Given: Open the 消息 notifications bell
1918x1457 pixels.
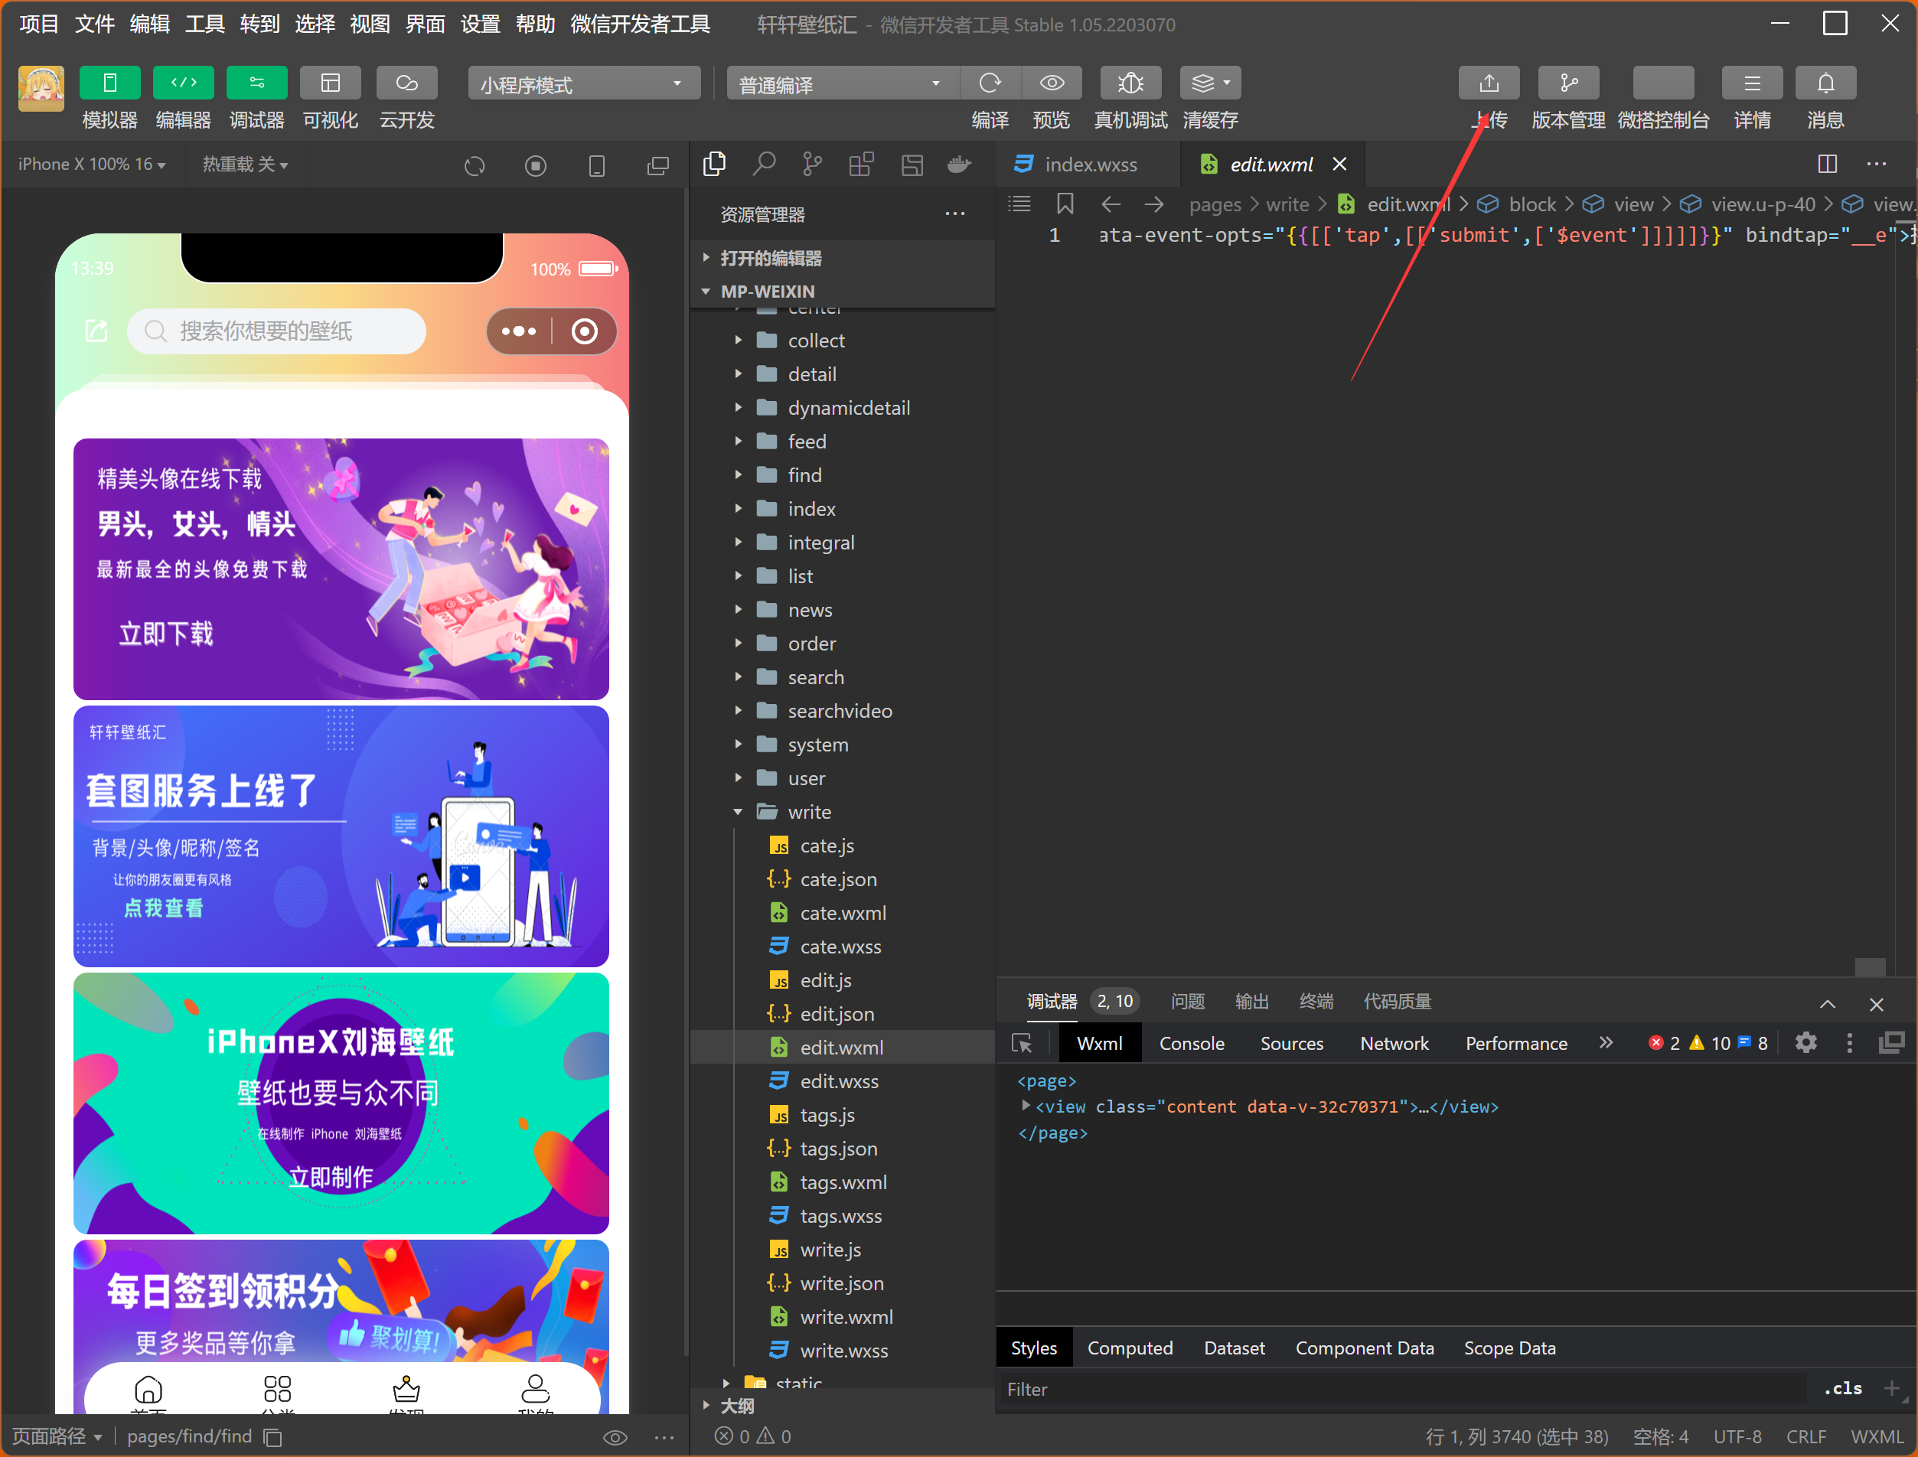Looking at the screenshot, I should tap(1826, 83).
